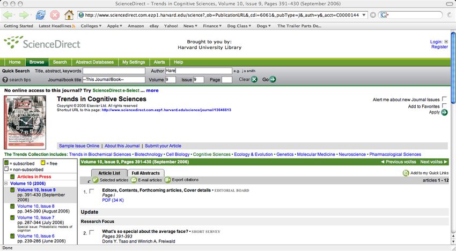Click the Add to my Quick Links icon
The height and width of the screenshot is (251, 456).
[x=406, y=173]
